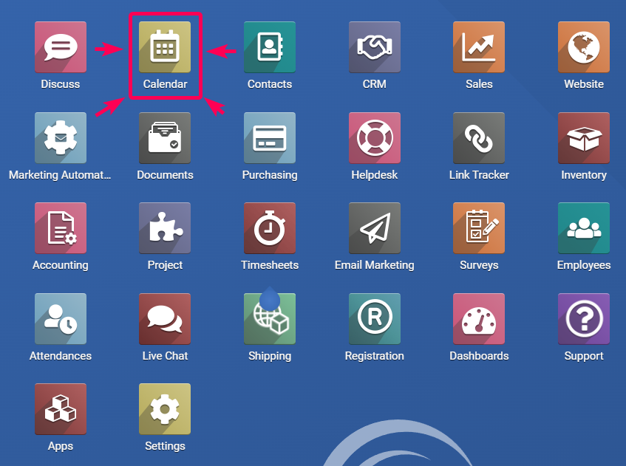
Task: Launch the Sales chart icon
Action: coord(479,47)
